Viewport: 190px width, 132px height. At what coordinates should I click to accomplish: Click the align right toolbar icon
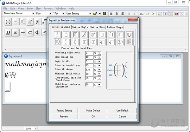click(x=122, y=14)
